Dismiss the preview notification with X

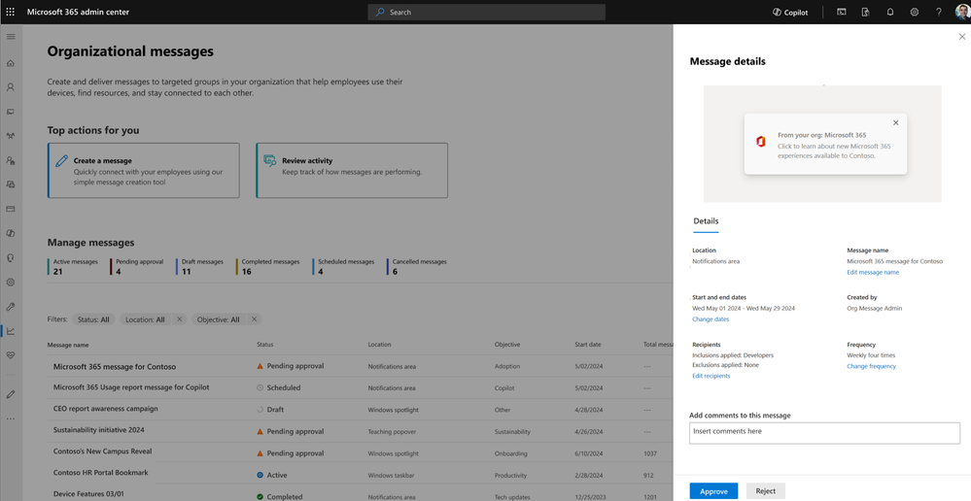(895, 122)
